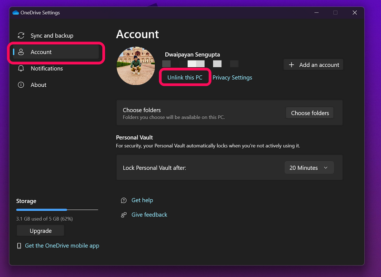This screenshot has height=277, width=381.
Task: Click Unlink this PC link
Action: (185, 78)
